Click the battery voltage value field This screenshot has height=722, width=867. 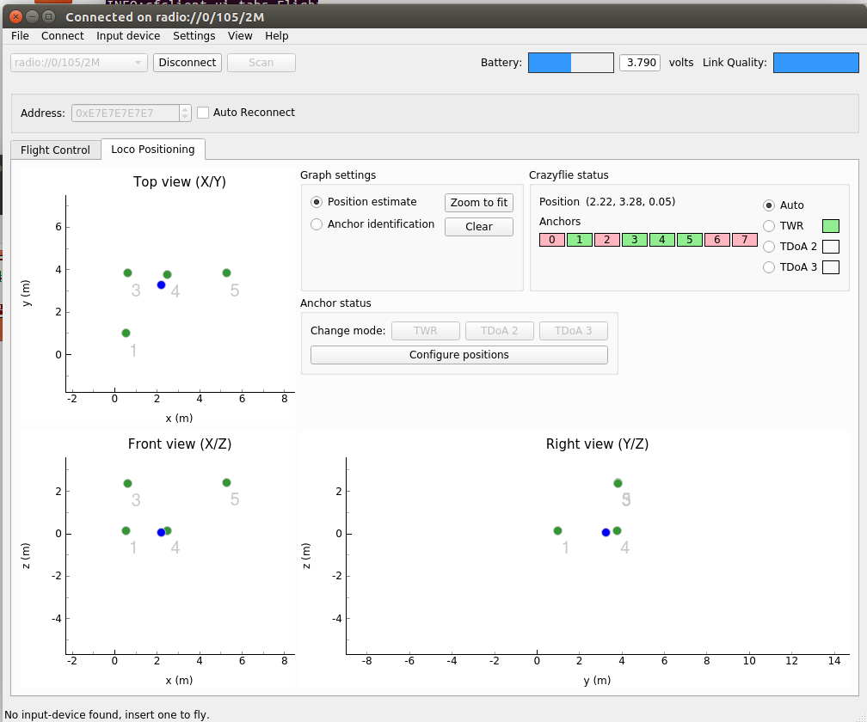click(641, 63)
